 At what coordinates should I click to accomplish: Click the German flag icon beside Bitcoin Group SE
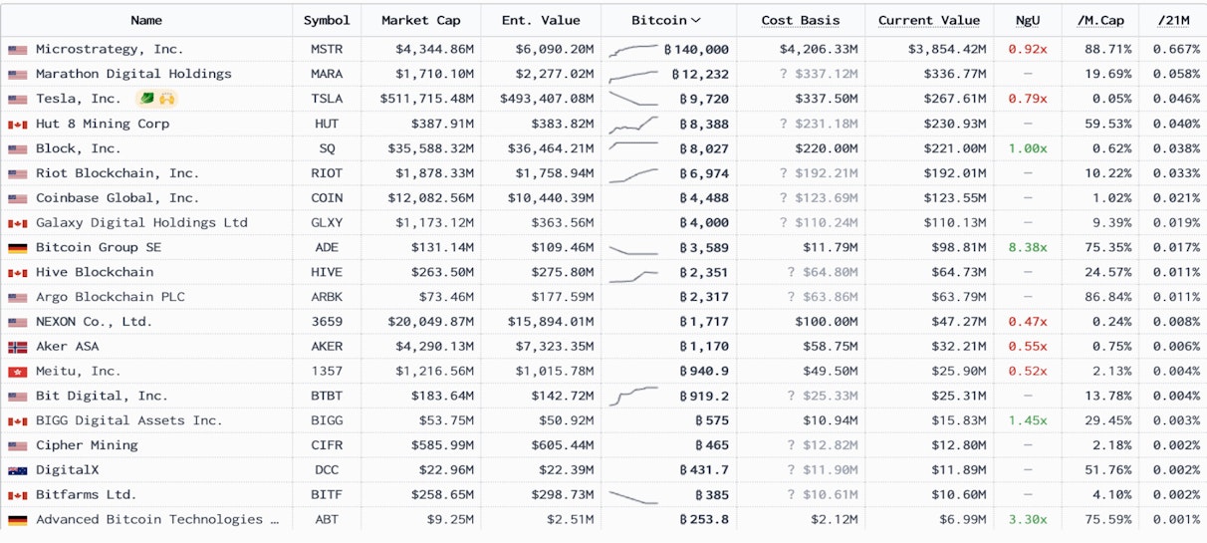[x=17, y=248]
